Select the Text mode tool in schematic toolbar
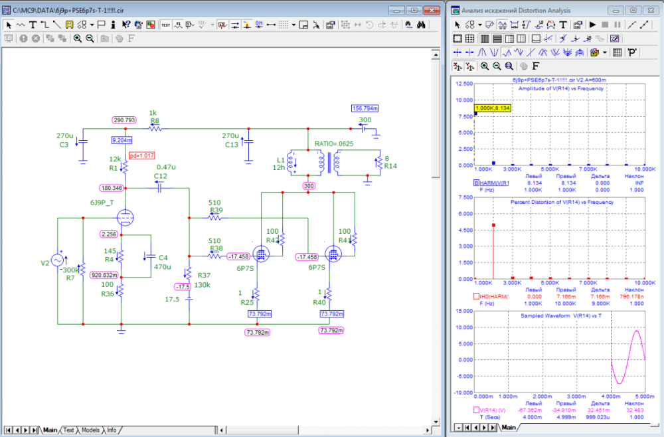The height and width of the screenshot is (437, 664). pyautogui.click(x=32, y=25)
